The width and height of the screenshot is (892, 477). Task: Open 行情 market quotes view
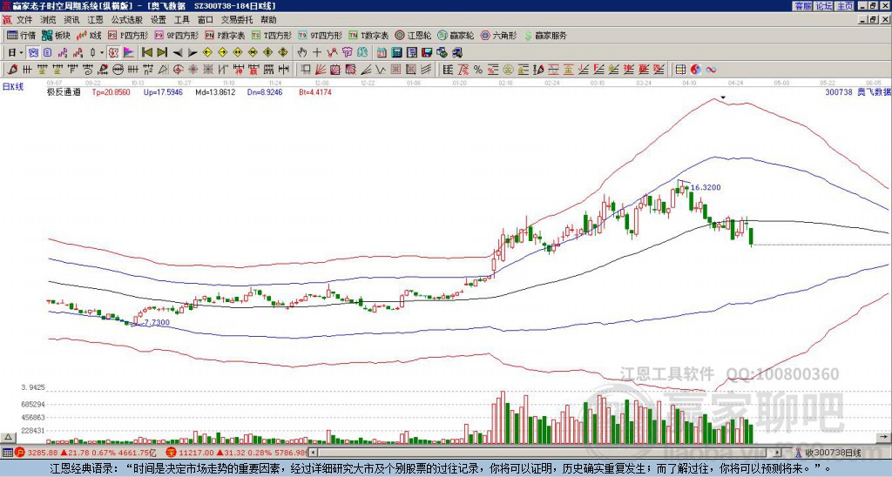[x=21, y=36]
